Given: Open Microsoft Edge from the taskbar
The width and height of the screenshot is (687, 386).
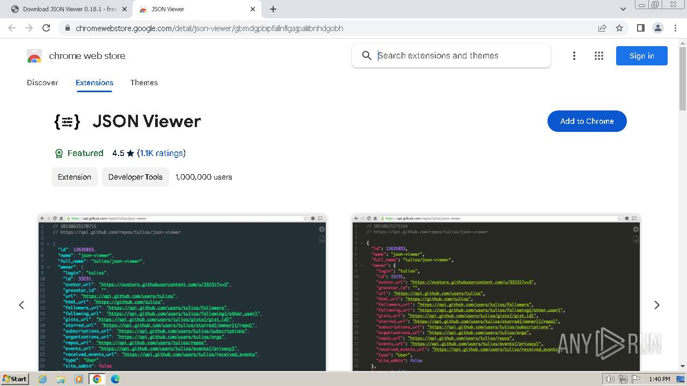Looking at the screenshot, I should coord(115,379).
